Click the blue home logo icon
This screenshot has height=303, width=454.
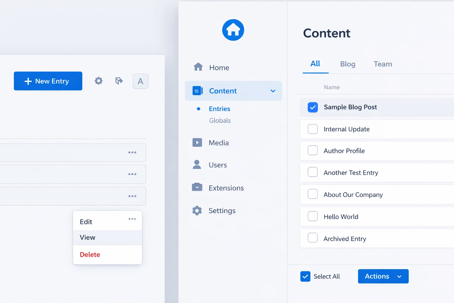(233, 30)
